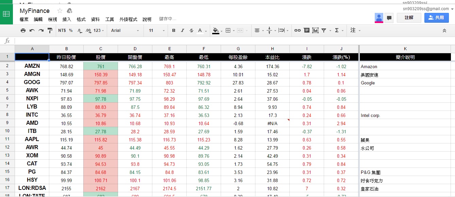This screenshot has height=197, width=455.
Task: Click the 好食巧克力 description cell
Action: [405, 180]
